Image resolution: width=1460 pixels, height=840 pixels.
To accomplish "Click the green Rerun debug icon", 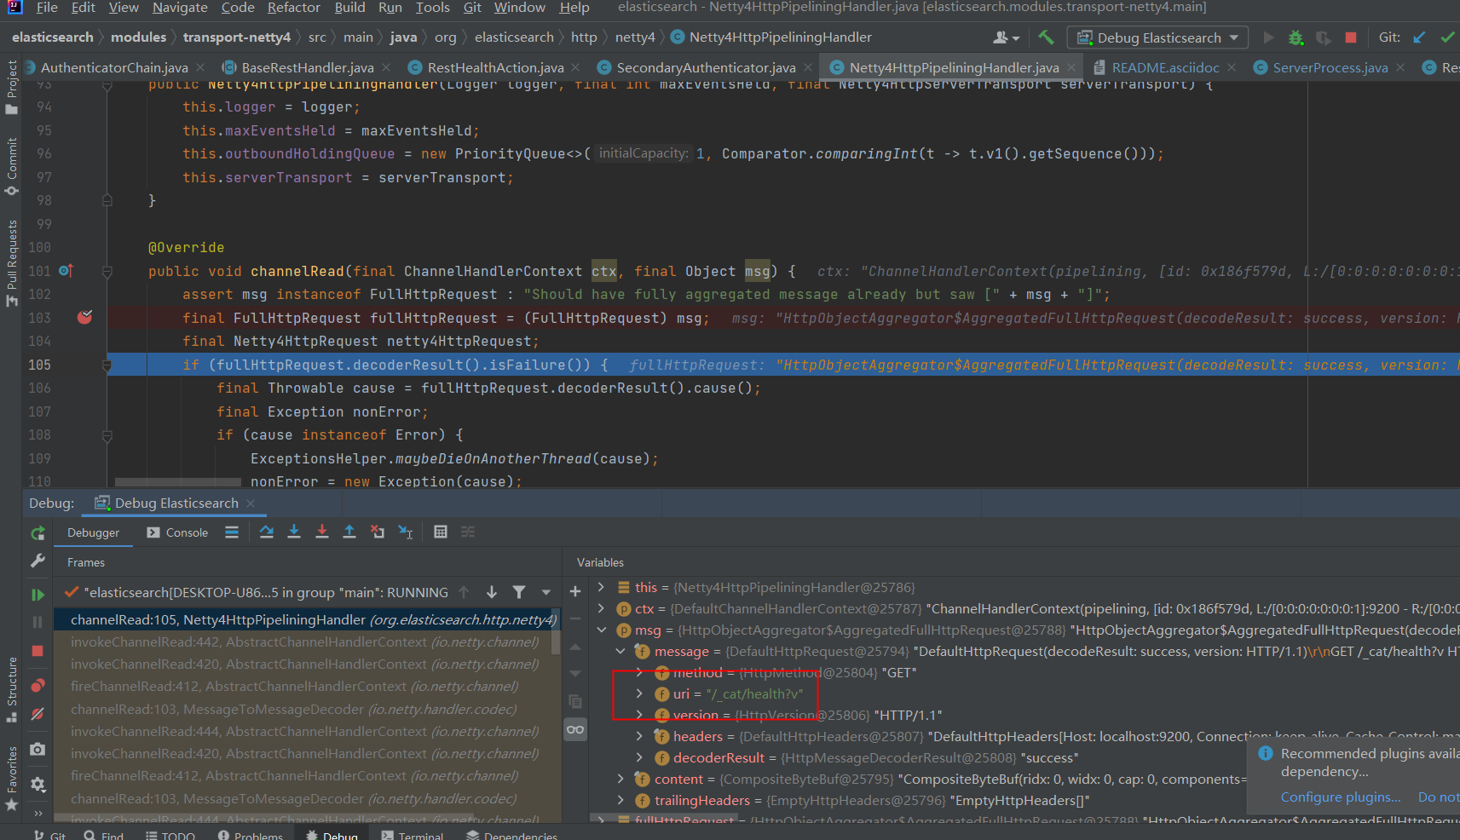I will click(x=38, y=533).
